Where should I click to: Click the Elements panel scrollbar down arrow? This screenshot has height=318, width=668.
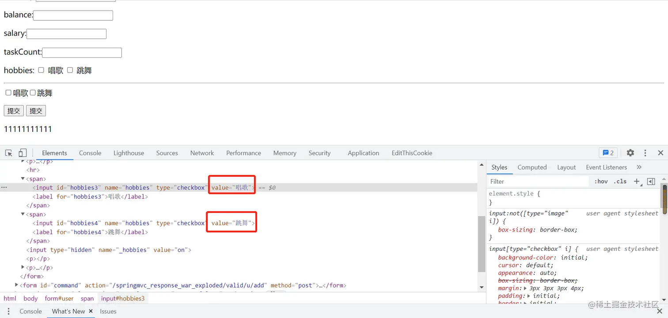point(482,288)
